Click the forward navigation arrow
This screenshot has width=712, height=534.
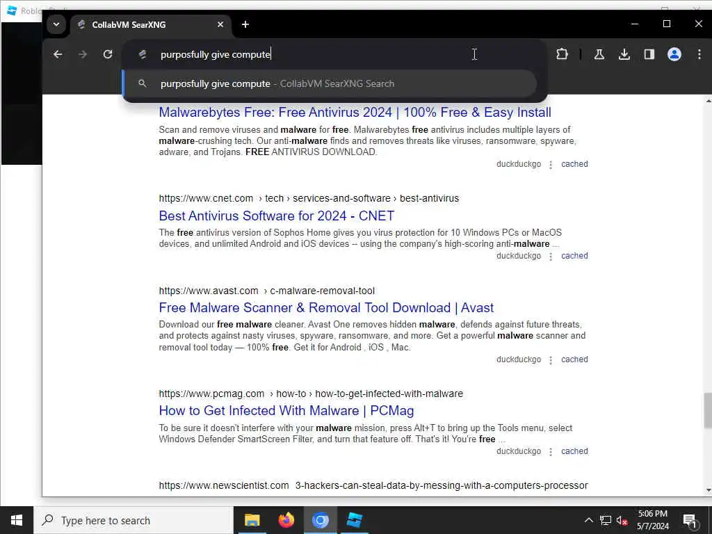tap(83, 54)
